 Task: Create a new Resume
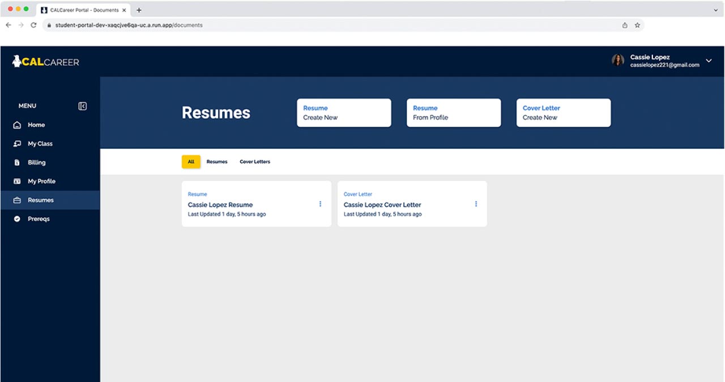(x=343, y=113)
